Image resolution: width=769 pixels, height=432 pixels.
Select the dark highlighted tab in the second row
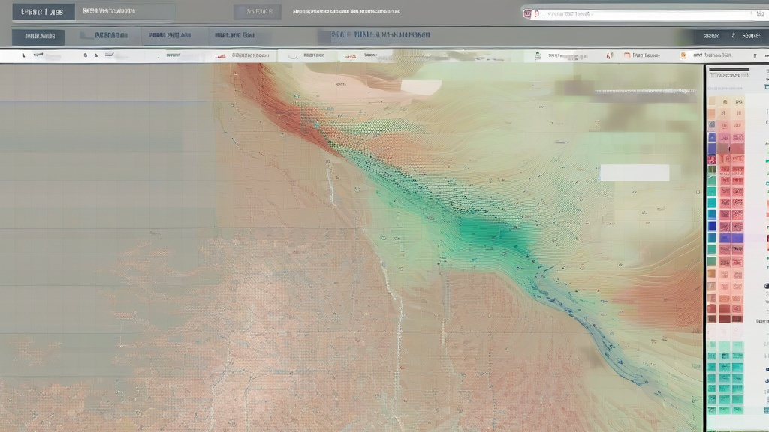(38, 36)
